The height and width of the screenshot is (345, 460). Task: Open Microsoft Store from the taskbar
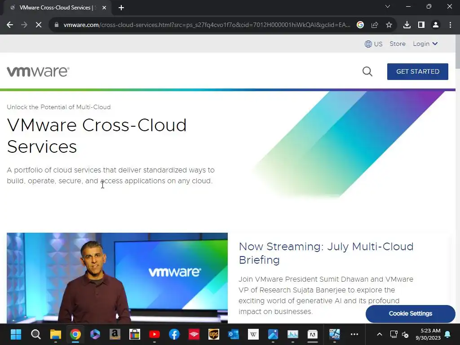[x=135, y=334]
